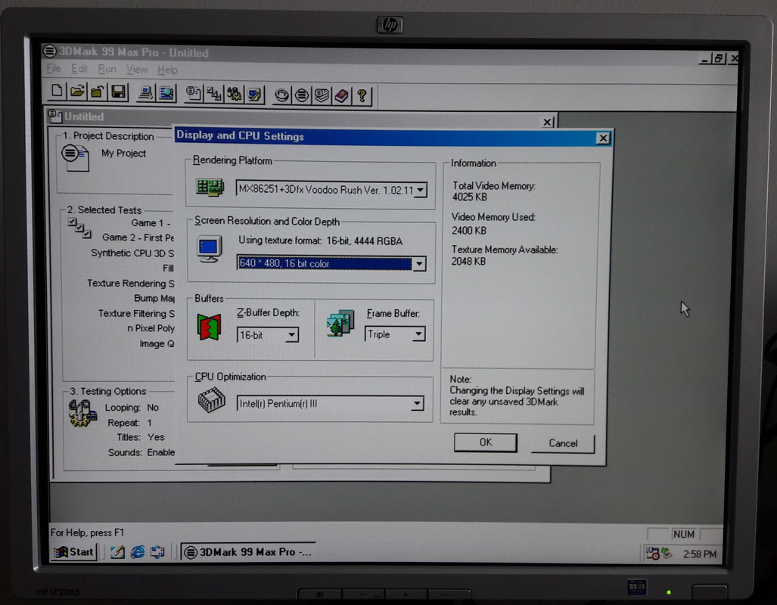777x605 pixels.
Task: Open the Help menu
Action: tap(167, 70)
